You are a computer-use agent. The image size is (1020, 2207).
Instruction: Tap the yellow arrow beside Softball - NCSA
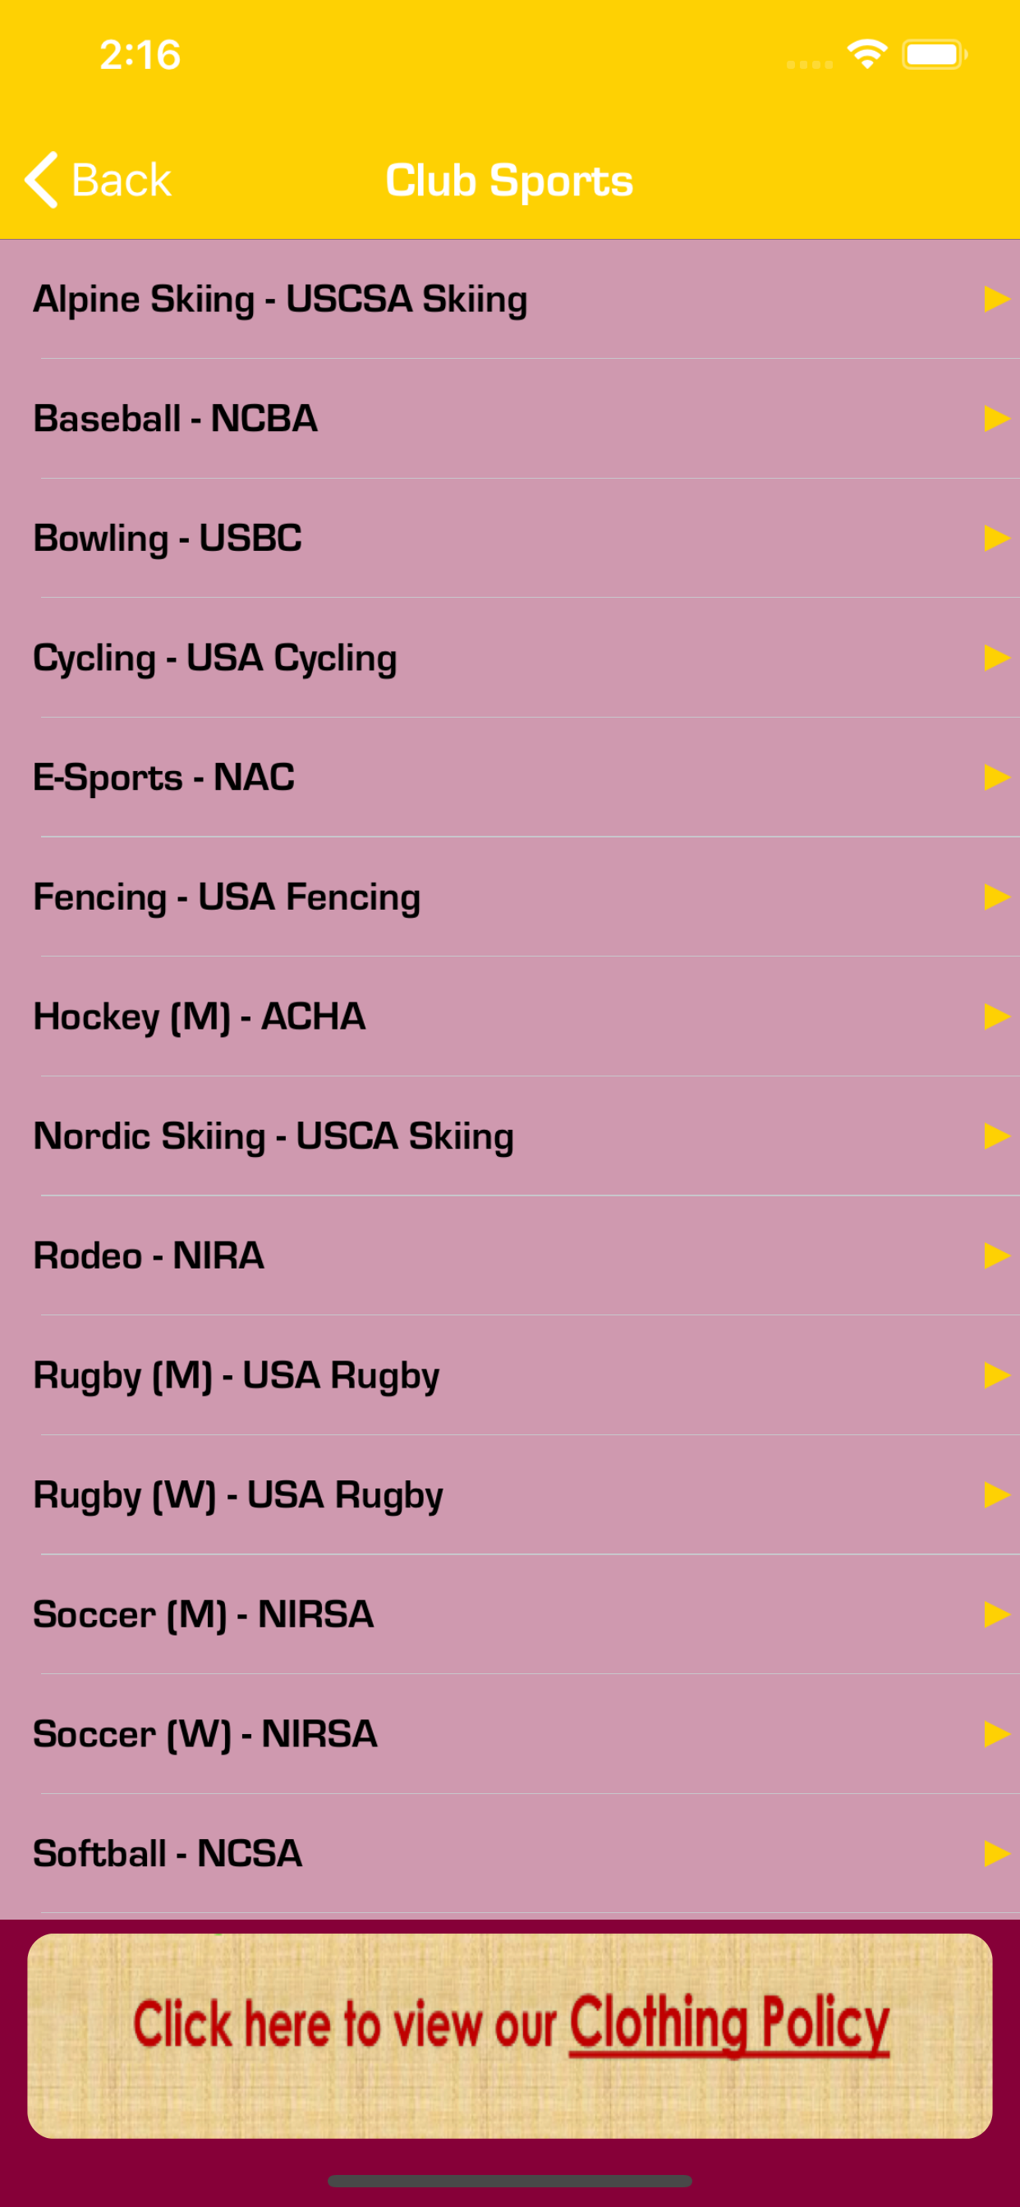click(997, 1854)
